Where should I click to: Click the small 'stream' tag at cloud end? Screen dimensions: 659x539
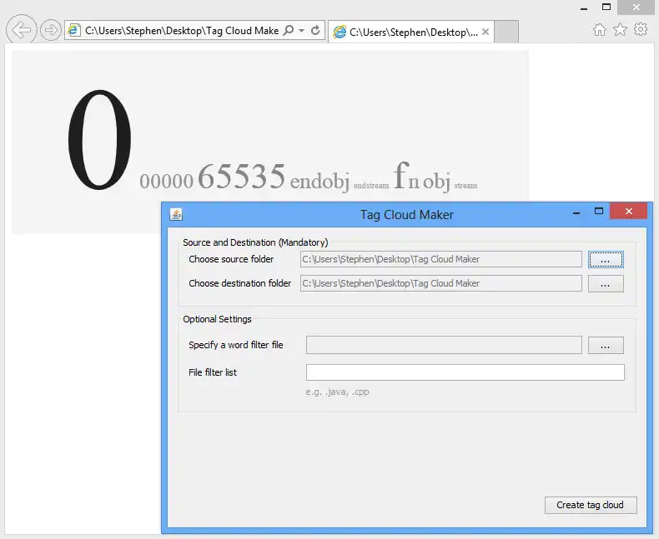(465, 185)
